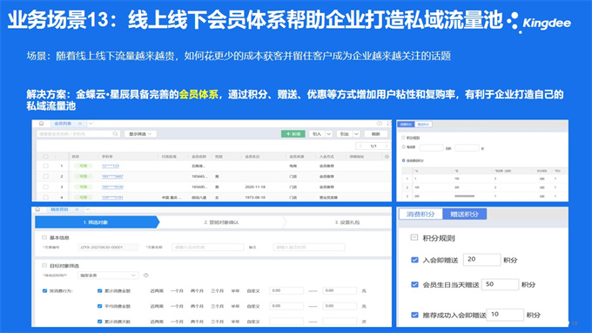Viewport: 592px width, 333px height.
Task: Collapse the 基本信息 section
Action: [x=44, y=237]
